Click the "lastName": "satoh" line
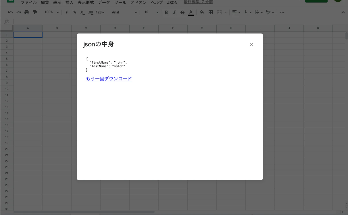The height and width of the screenshot is (215, 348). (107, 66)
